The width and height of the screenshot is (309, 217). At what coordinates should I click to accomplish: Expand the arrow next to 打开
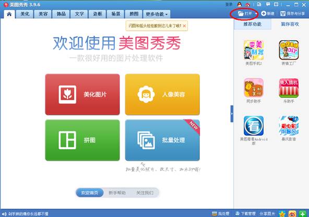(x=256, y=14)
